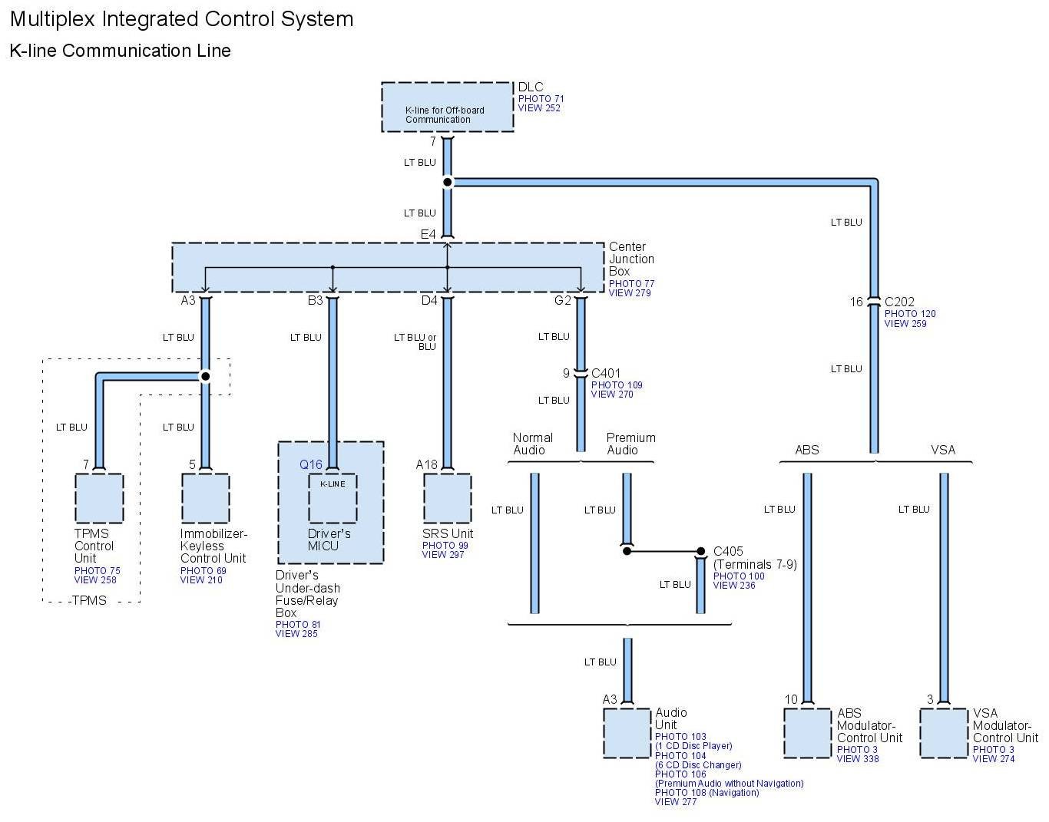The image size is (1049, 822).
Task: Click the PHOTO 99 link for SRS Unit
Action: [445, 546]
